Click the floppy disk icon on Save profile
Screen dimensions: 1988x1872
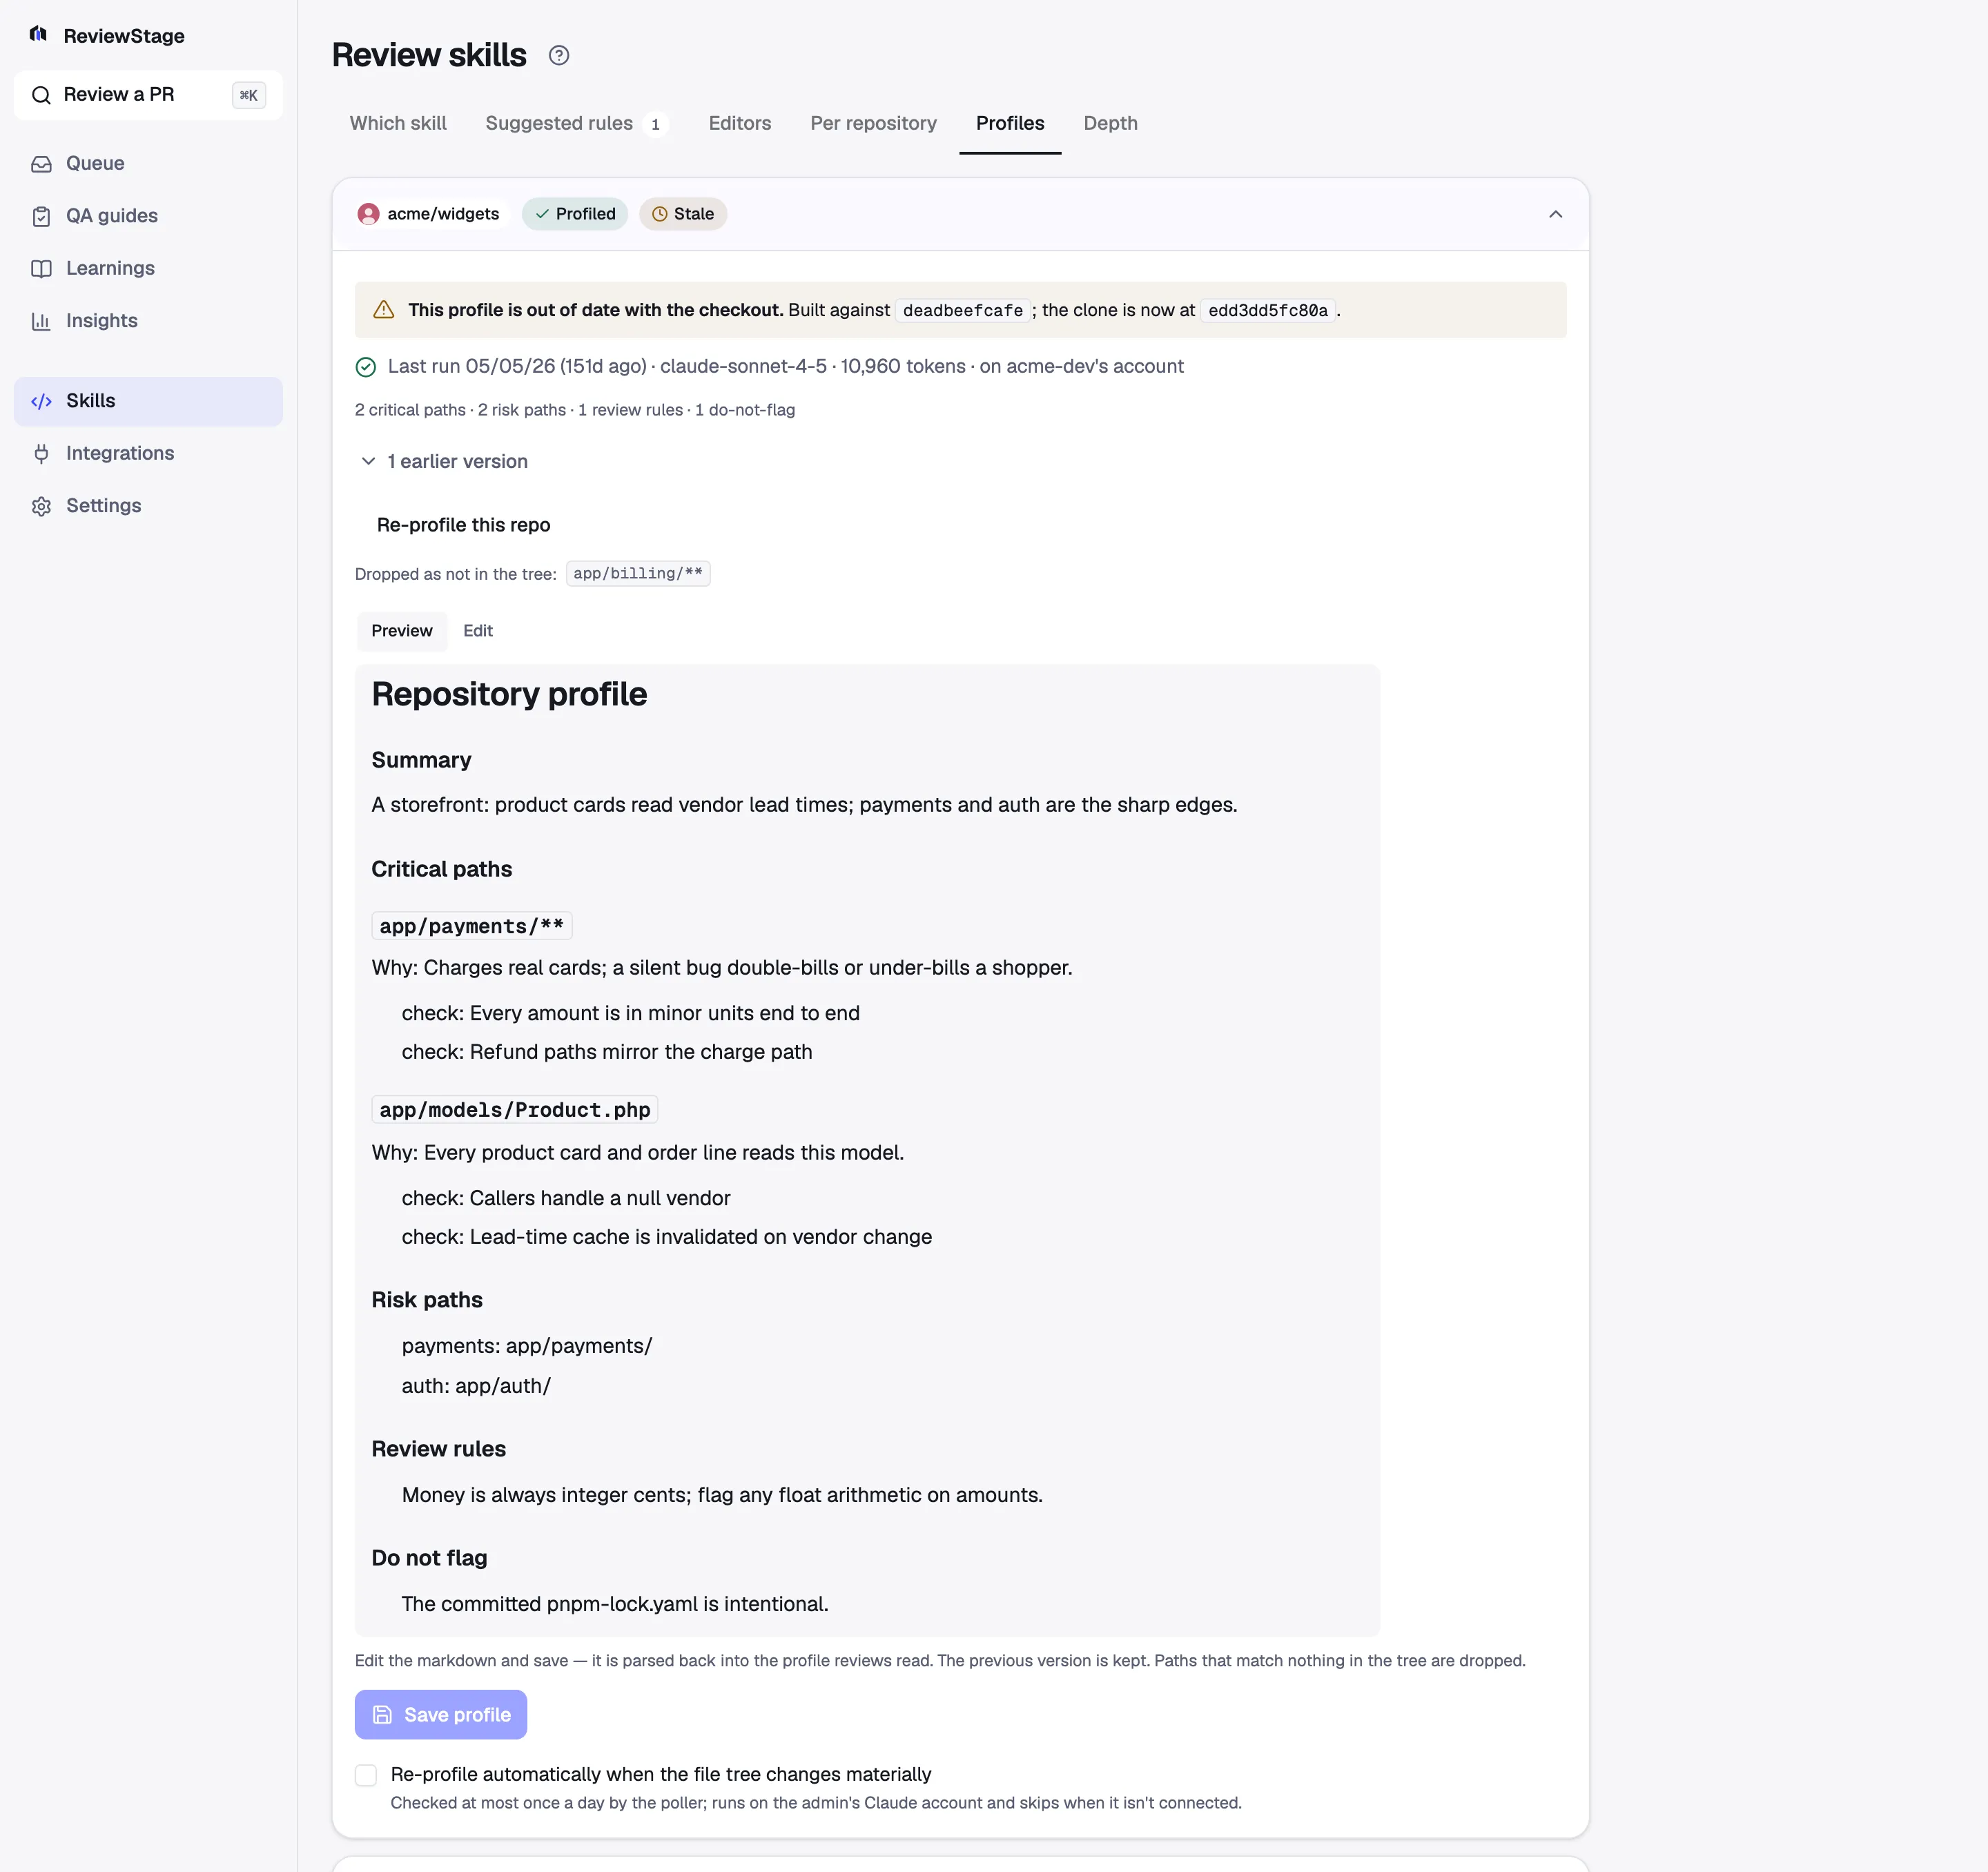[x=382, y=1715]
